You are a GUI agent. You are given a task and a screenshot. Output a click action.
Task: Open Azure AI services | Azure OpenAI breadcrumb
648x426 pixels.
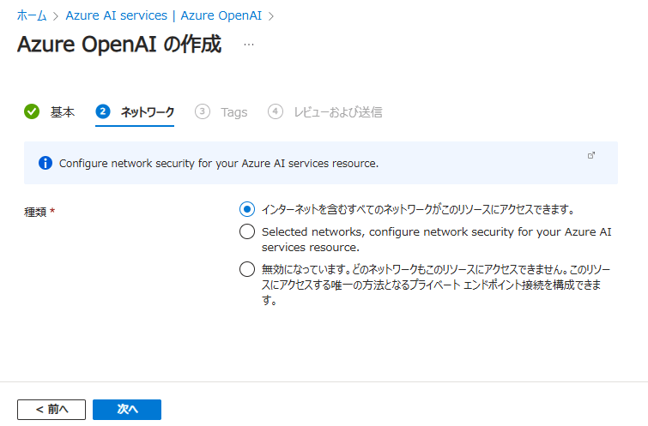[164, 15]
